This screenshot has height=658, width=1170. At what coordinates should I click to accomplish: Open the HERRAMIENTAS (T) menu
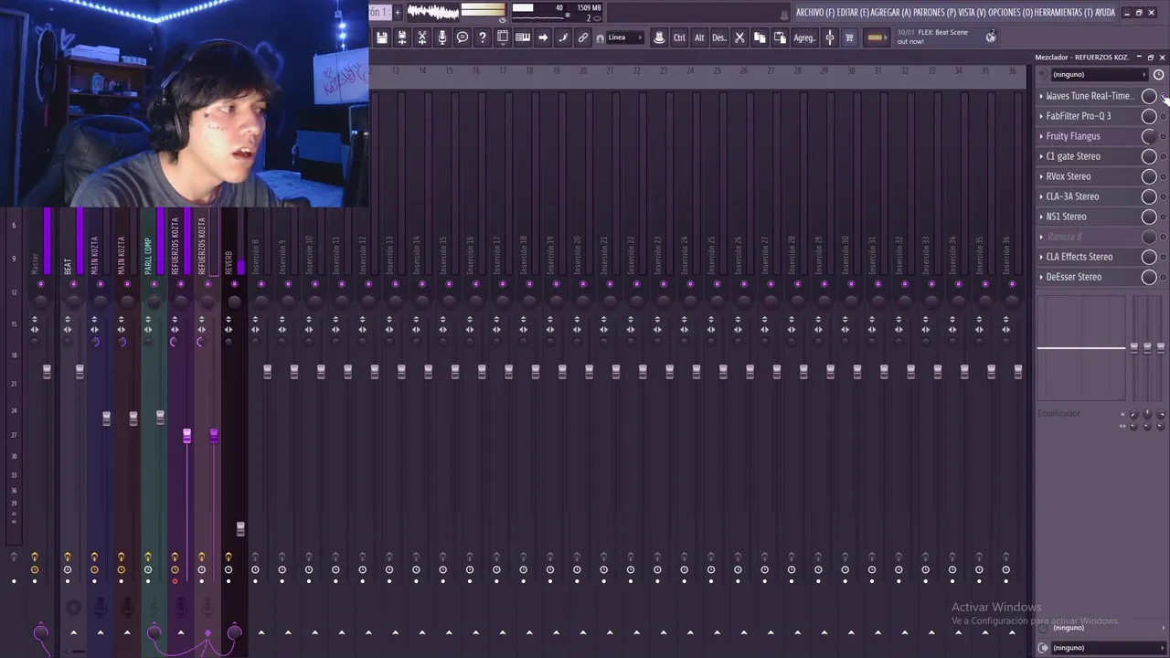pos(1064,12)
